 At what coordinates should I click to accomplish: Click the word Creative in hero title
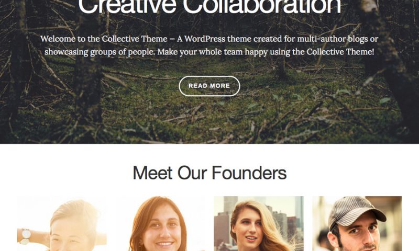[x=127, y=6]
